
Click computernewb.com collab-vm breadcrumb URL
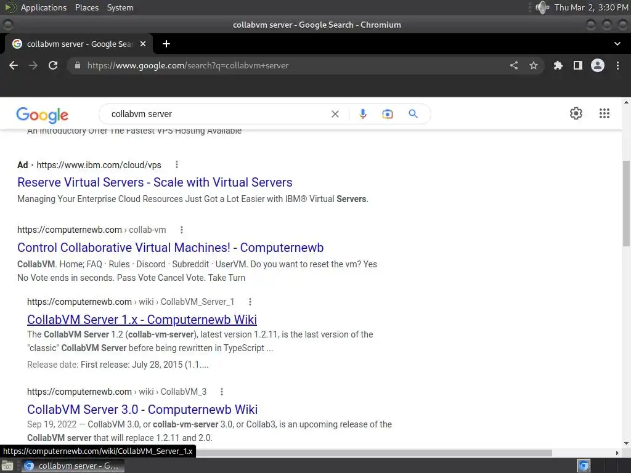tap(91, 230)
